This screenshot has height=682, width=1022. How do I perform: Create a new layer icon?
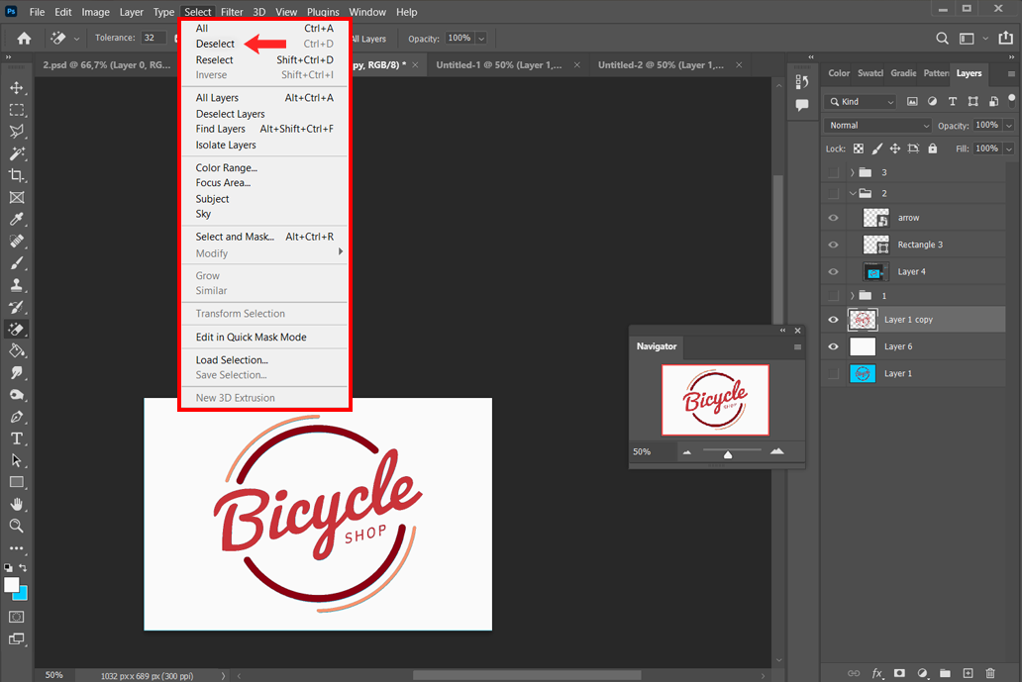point(968,673)
